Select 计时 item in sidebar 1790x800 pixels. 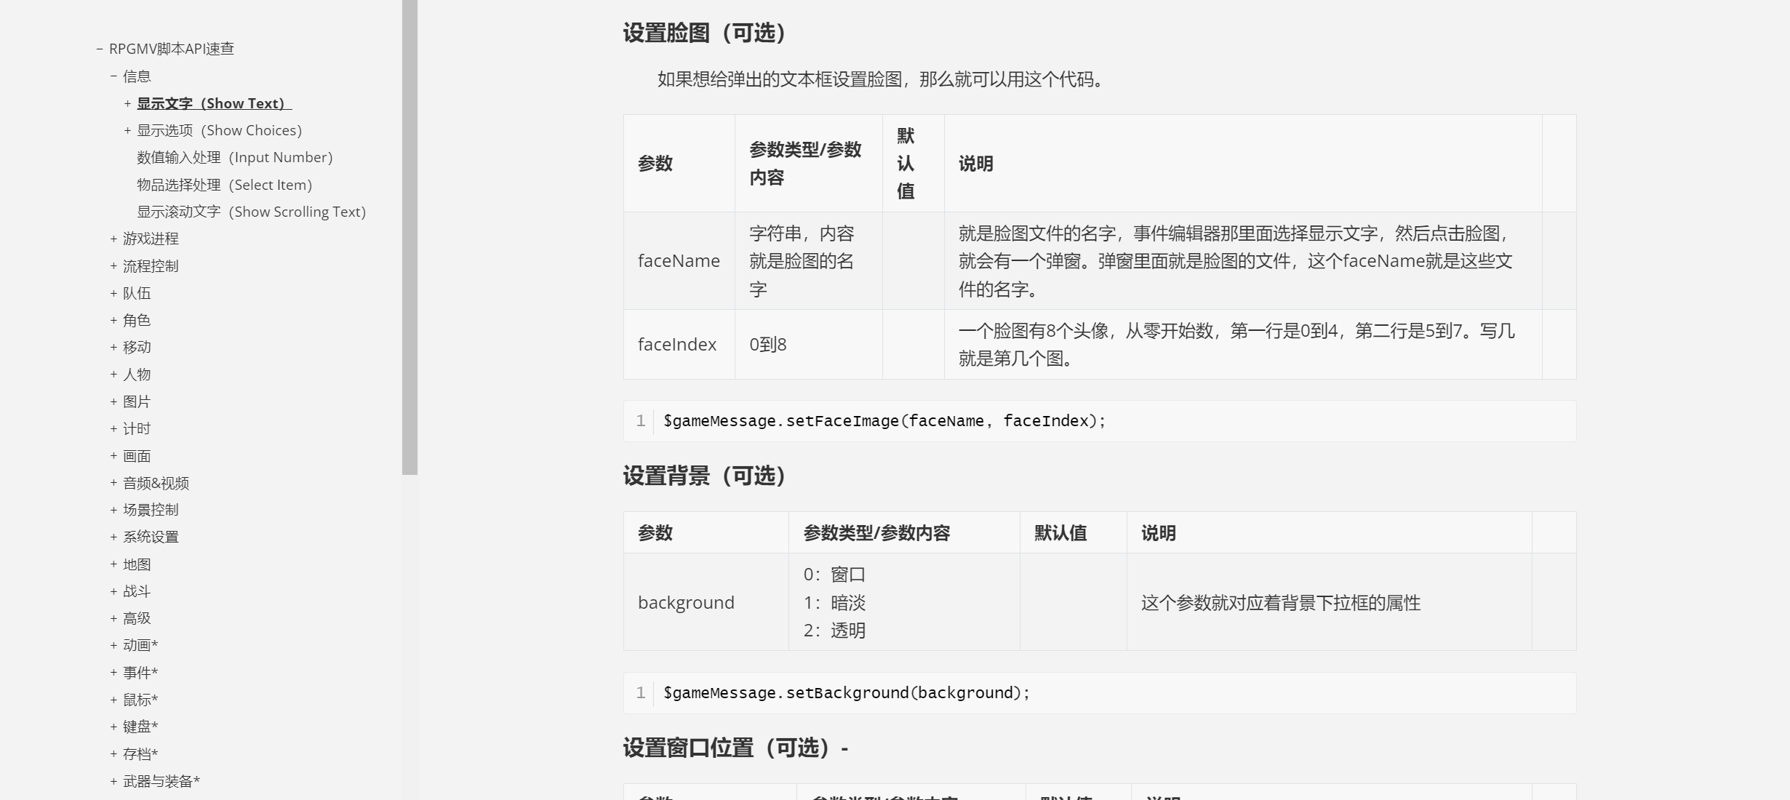coord(137,428)
